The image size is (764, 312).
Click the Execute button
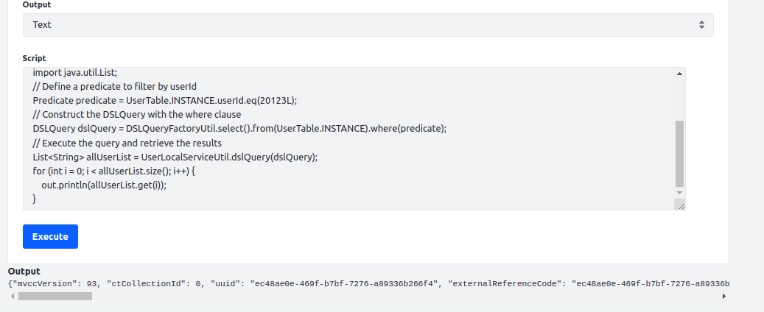(50, 236)
